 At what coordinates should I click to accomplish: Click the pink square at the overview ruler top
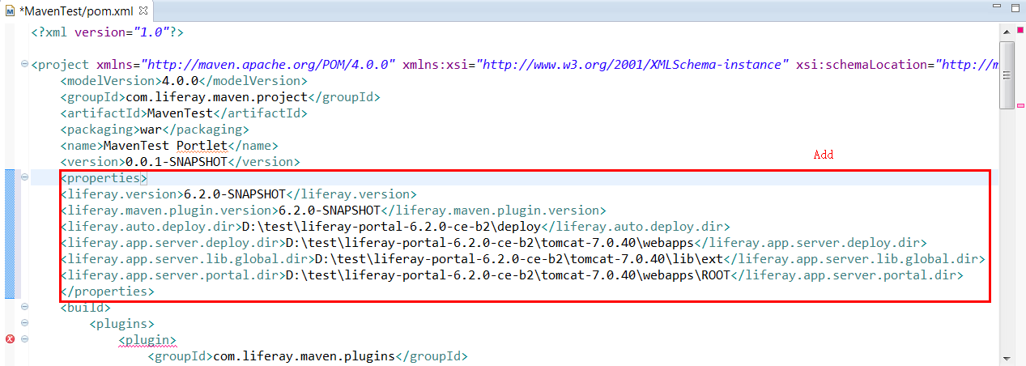1020,31
